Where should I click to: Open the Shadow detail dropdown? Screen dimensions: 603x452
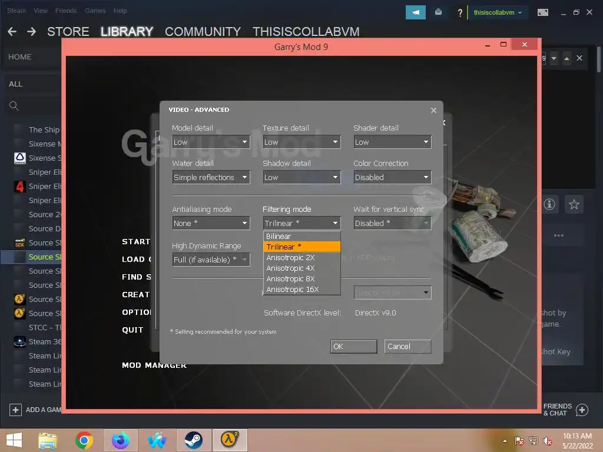pos(301,178)
